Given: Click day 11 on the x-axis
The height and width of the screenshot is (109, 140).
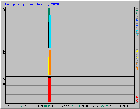Looking at the screenshot, I should tap(49, 106).
